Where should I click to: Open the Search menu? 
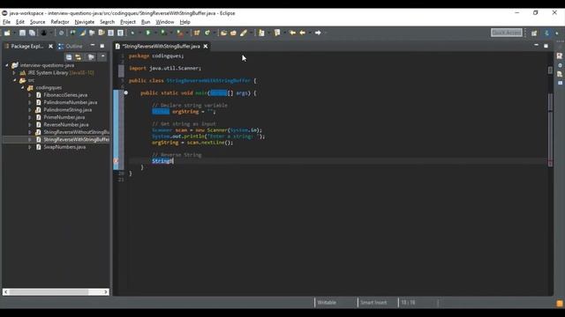tap(107, 22)
